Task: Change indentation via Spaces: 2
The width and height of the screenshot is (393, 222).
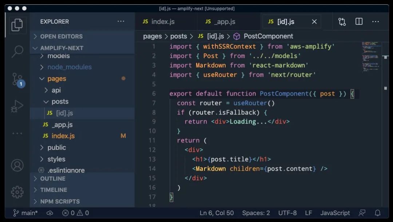Action: coord(256,213)
